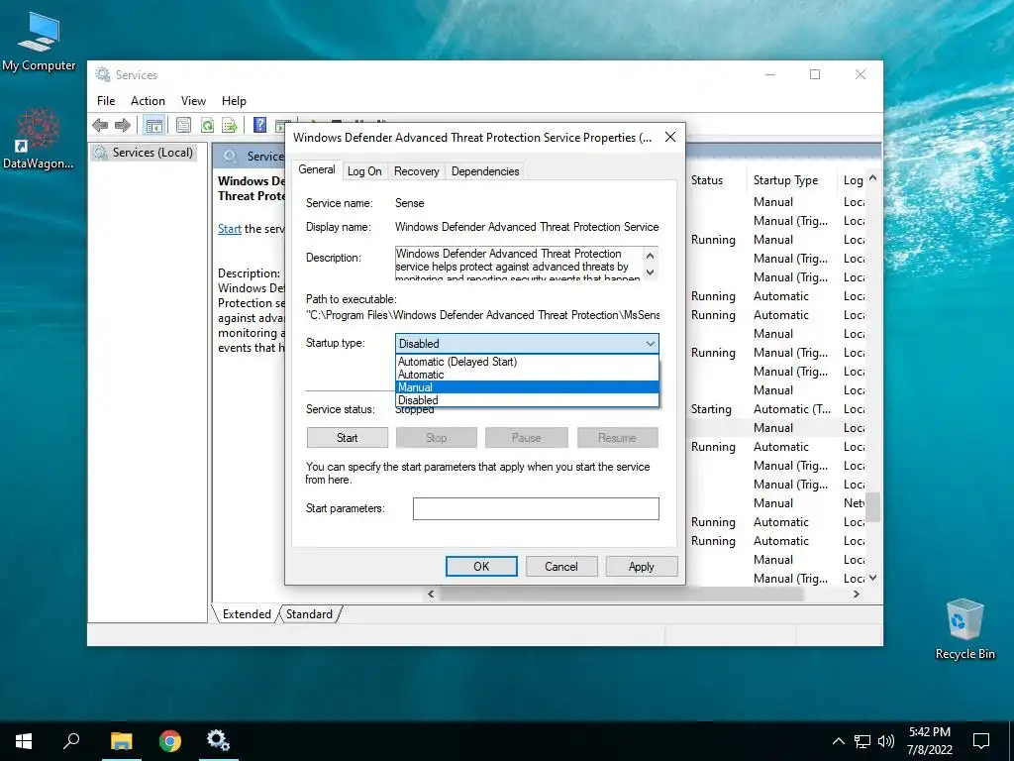The image size is (1014, 761).
Task: Click the Cancel button
Action: tap(561, 566)
